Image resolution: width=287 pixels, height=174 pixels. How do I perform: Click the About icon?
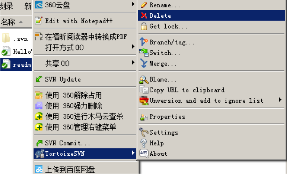pos(144,153)
